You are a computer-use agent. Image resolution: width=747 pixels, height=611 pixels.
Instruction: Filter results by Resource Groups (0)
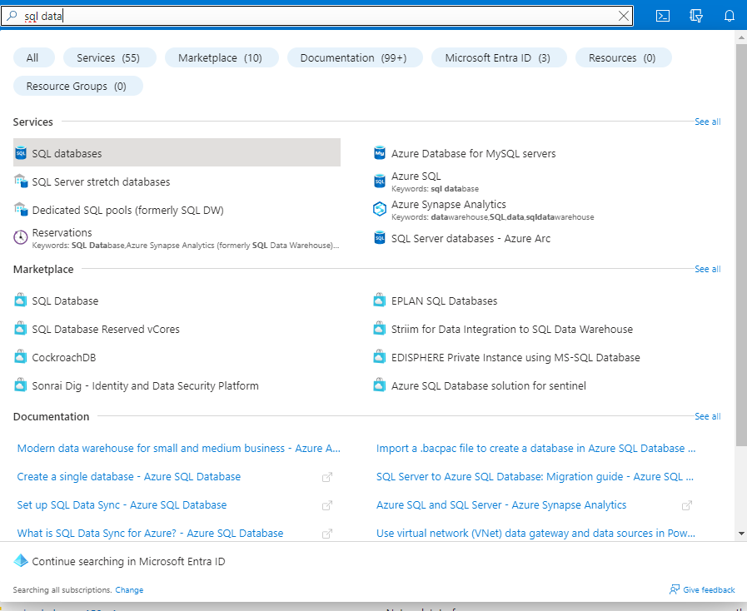(77, 87)
